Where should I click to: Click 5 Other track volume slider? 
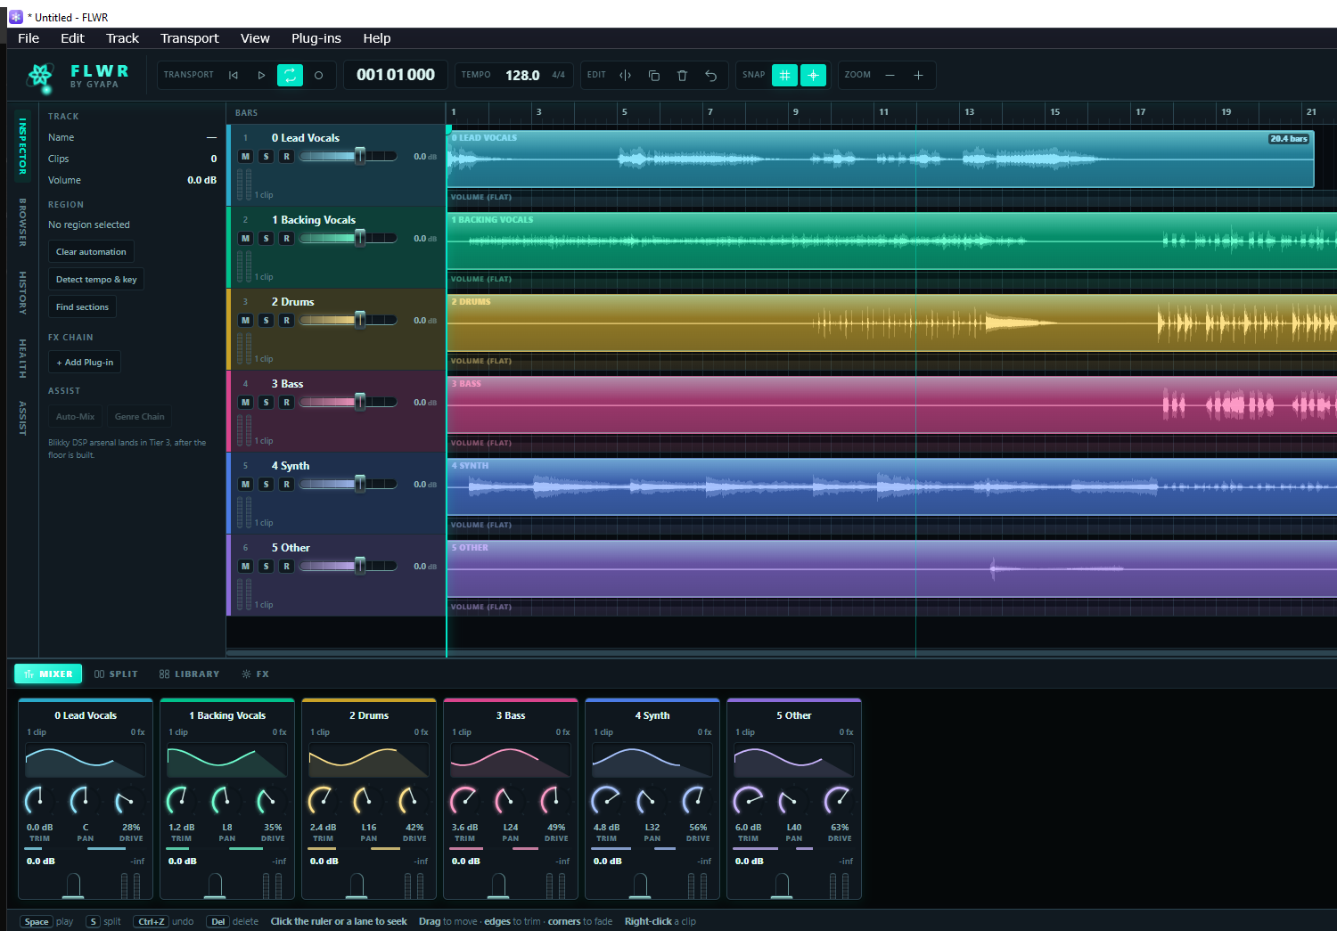pos(349,567)
